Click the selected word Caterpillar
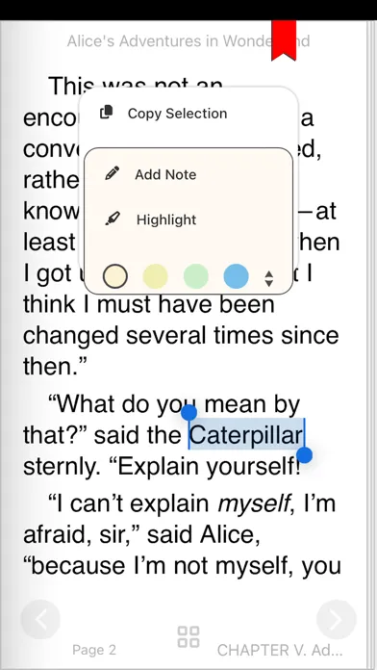 pos(246,435)
